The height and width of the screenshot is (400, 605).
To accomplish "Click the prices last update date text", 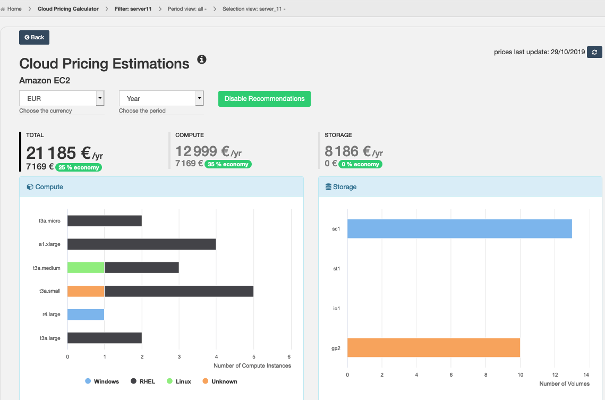I will [540, 52].
